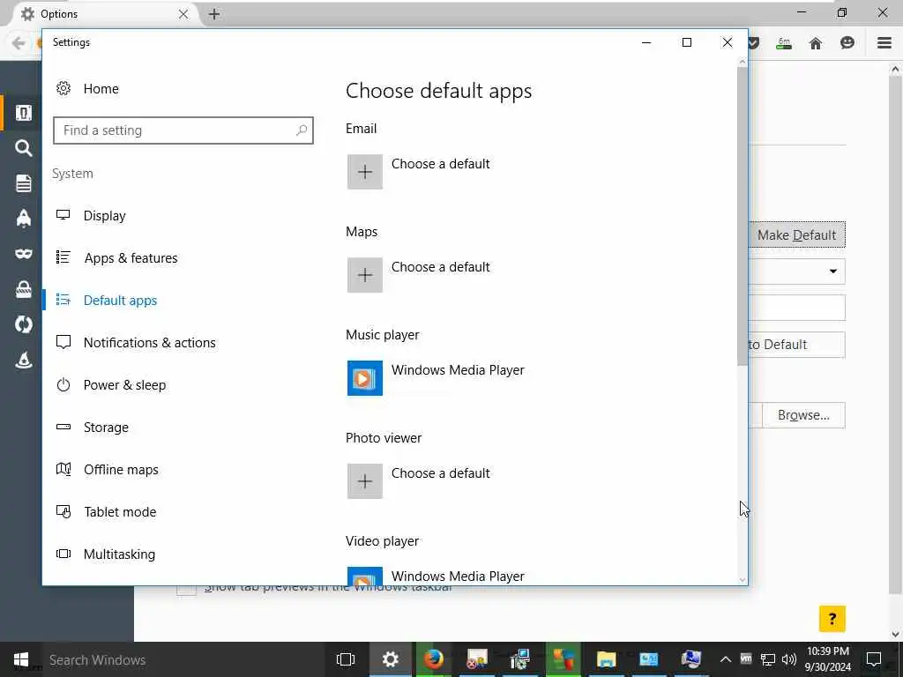Click search magnifier in Find a setting
903x677 pixels.
302,130
